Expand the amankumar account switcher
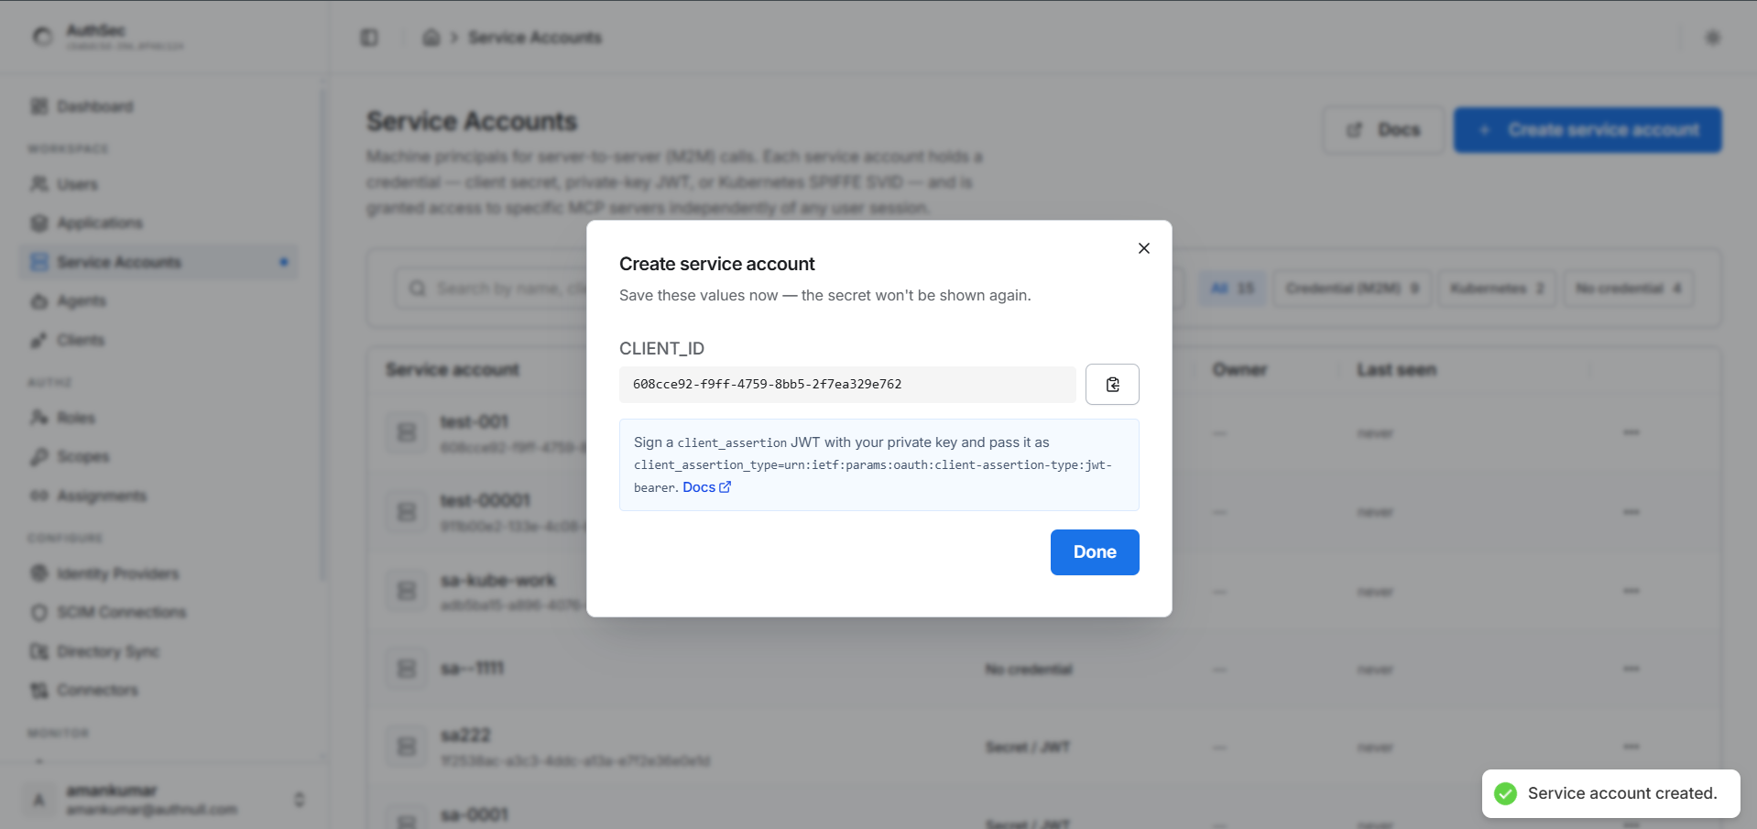 [299, 800]
